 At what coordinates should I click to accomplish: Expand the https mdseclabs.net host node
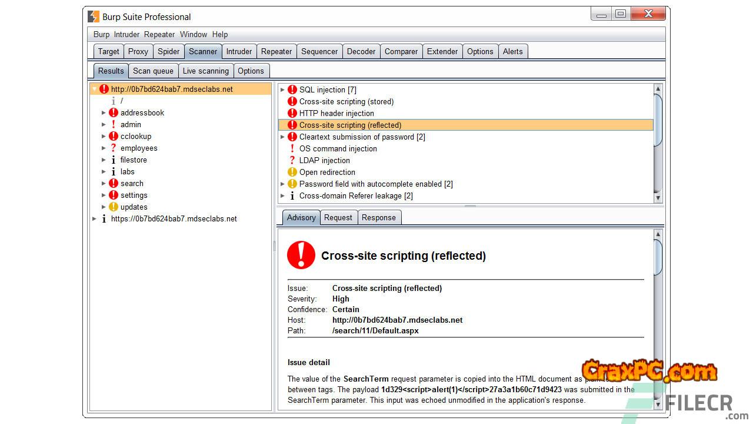coord(94,218)
